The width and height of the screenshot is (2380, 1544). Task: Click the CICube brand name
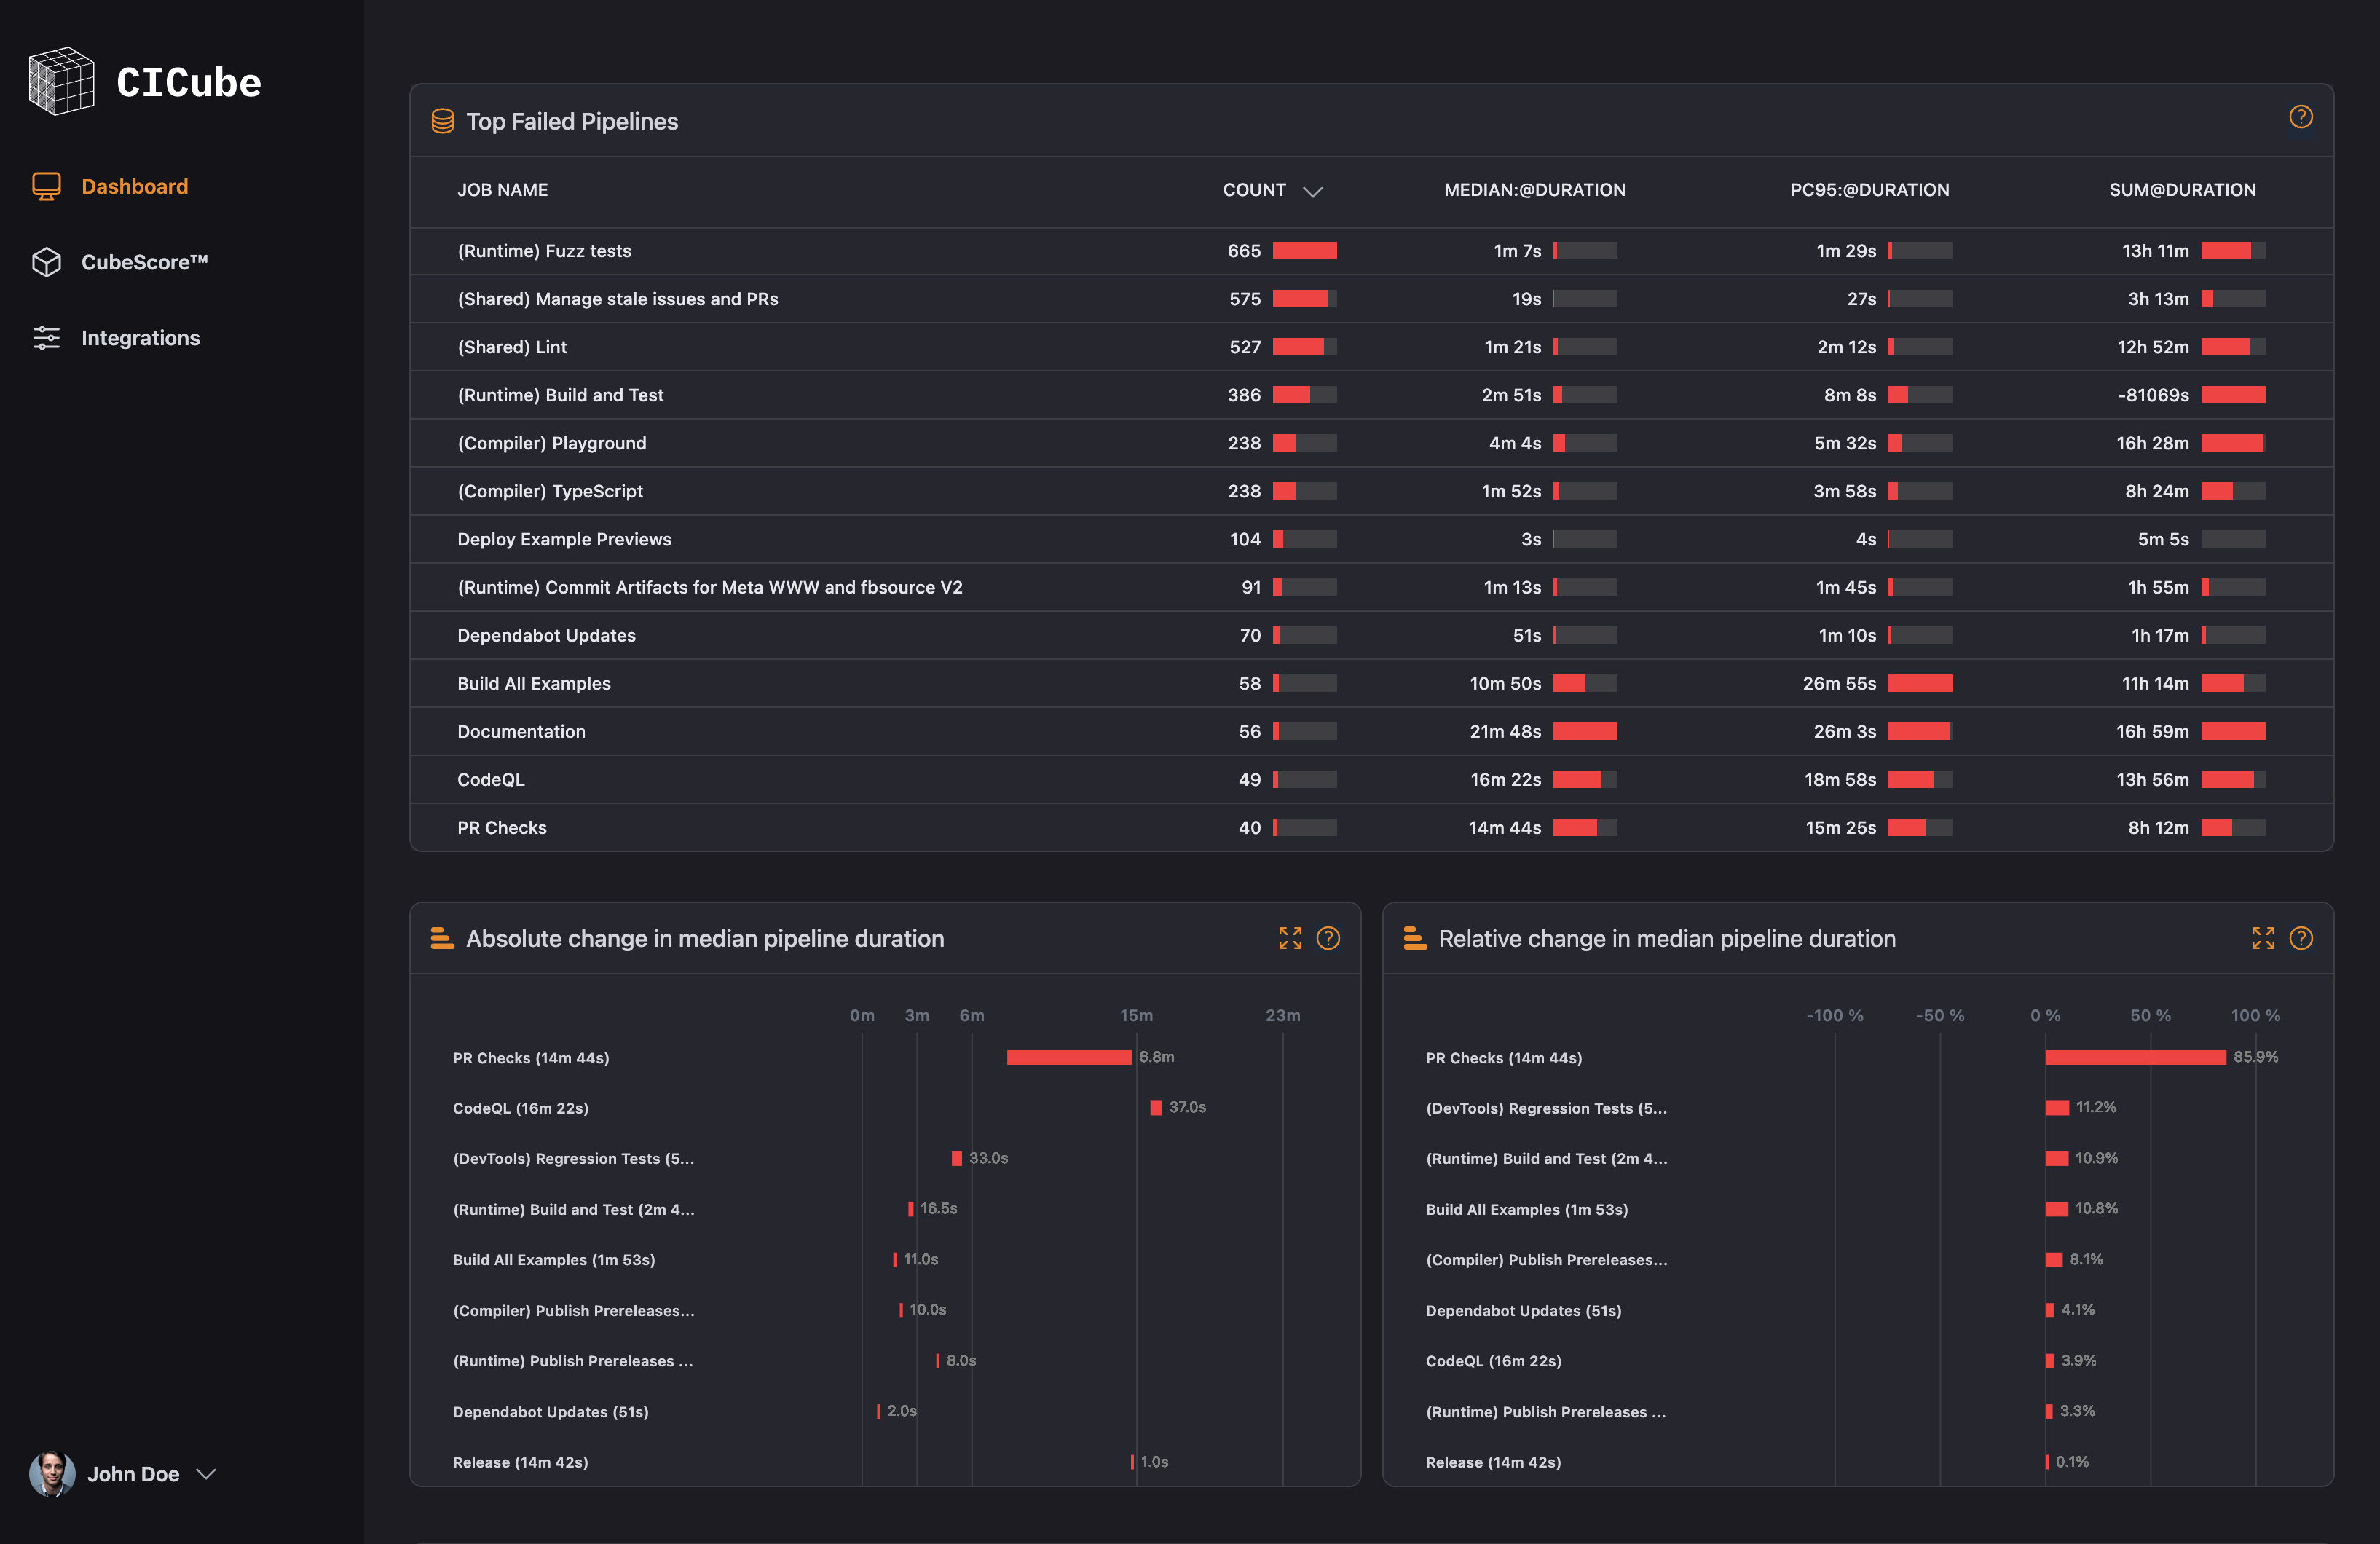pyautogui.click(x=189, y=82)
